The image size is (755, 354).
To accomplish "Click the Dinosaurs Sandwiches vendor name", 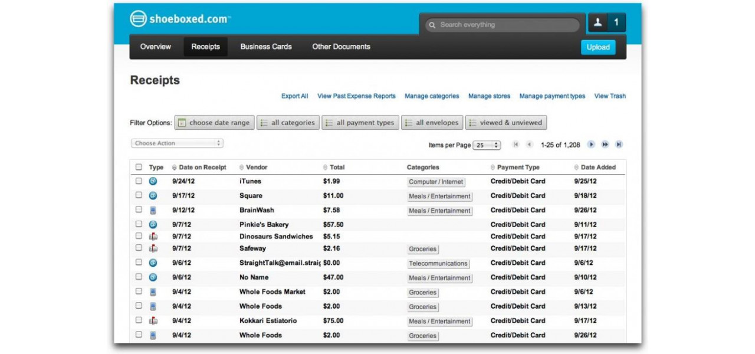I will (x=276, y=237).
